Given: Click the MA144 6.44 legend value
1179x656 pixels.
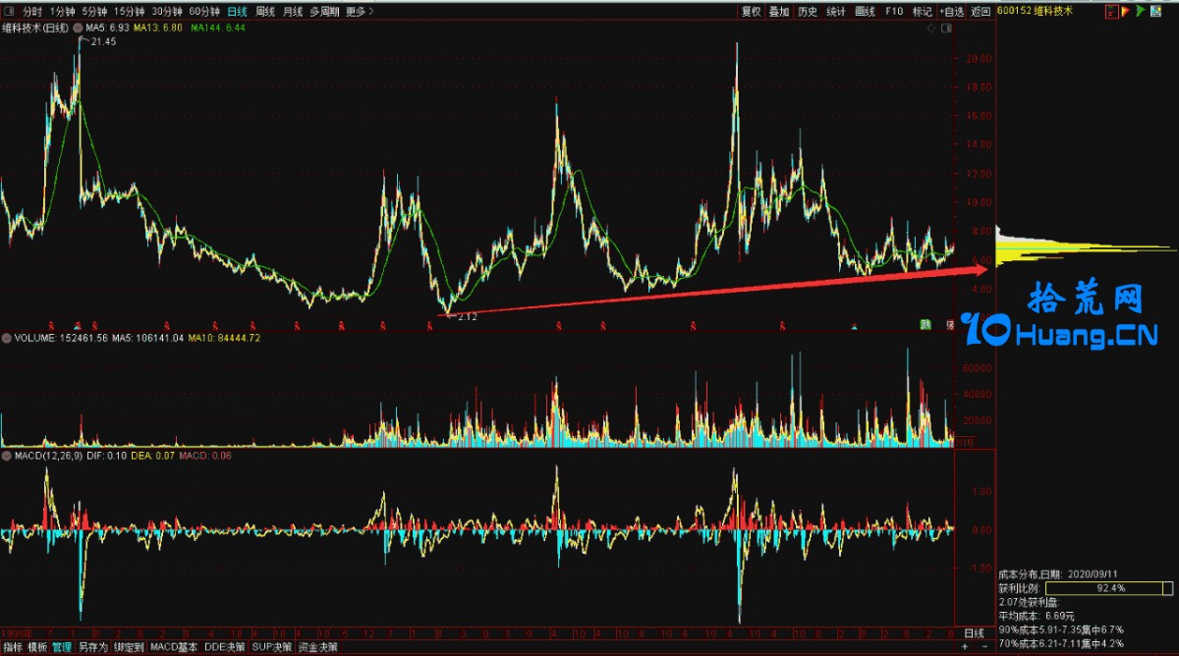Looking at the screenshot, I should coord(218,27).
